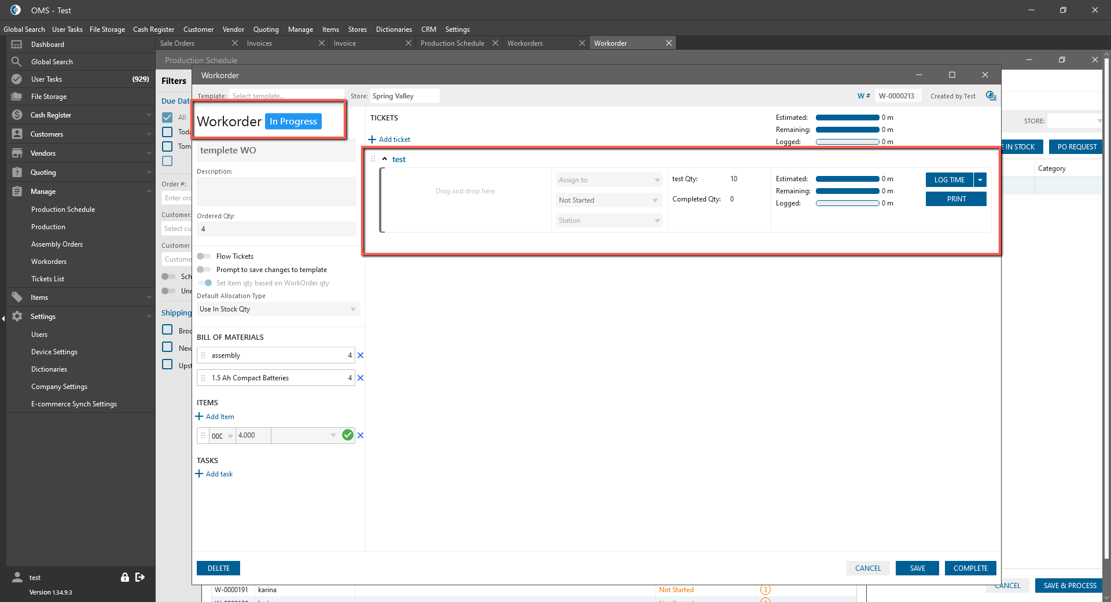Viewport: 1111px width, 602px height.
Task: Click the COMPLETE button
Action: tap(970, 568)
